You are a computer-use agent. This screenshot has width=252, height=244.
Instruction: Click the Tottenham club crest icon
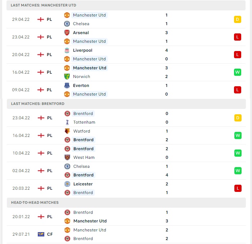pyautogui.click(x=67, y=122)
